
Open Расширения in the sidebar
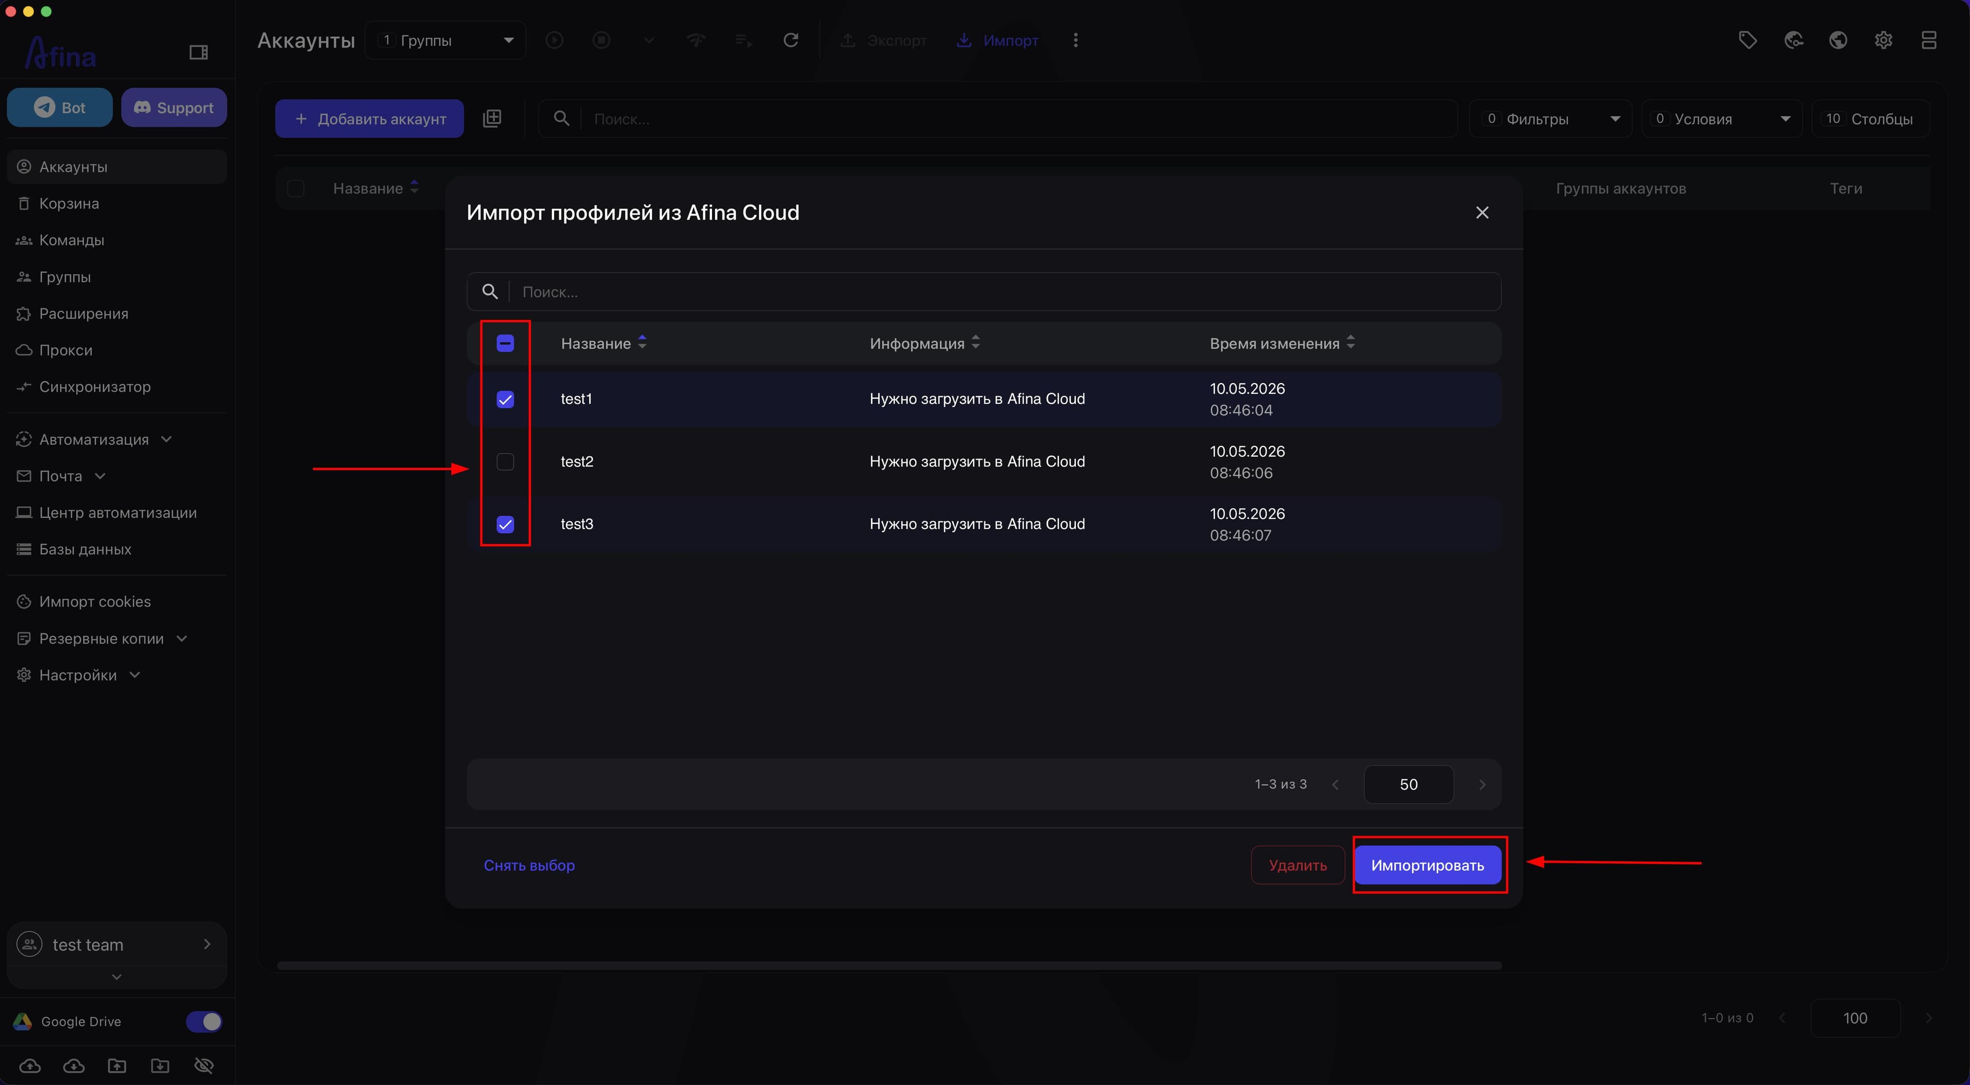point(117,313)
